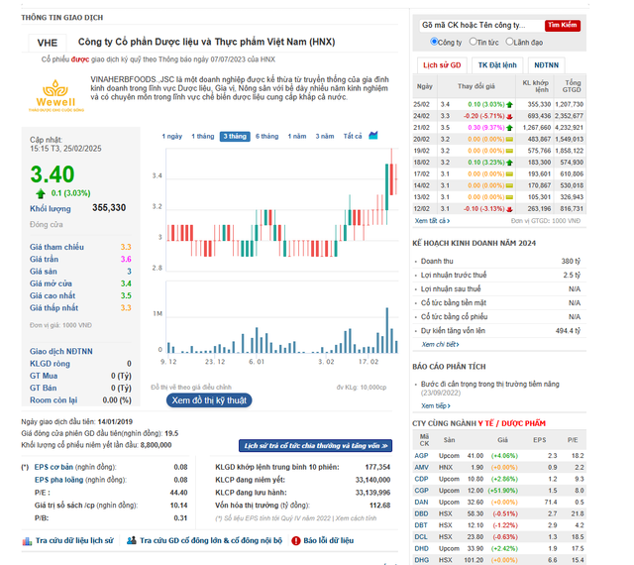
Task: Click the Giao dịch NĐTNN heading
Action: (61, 351)
